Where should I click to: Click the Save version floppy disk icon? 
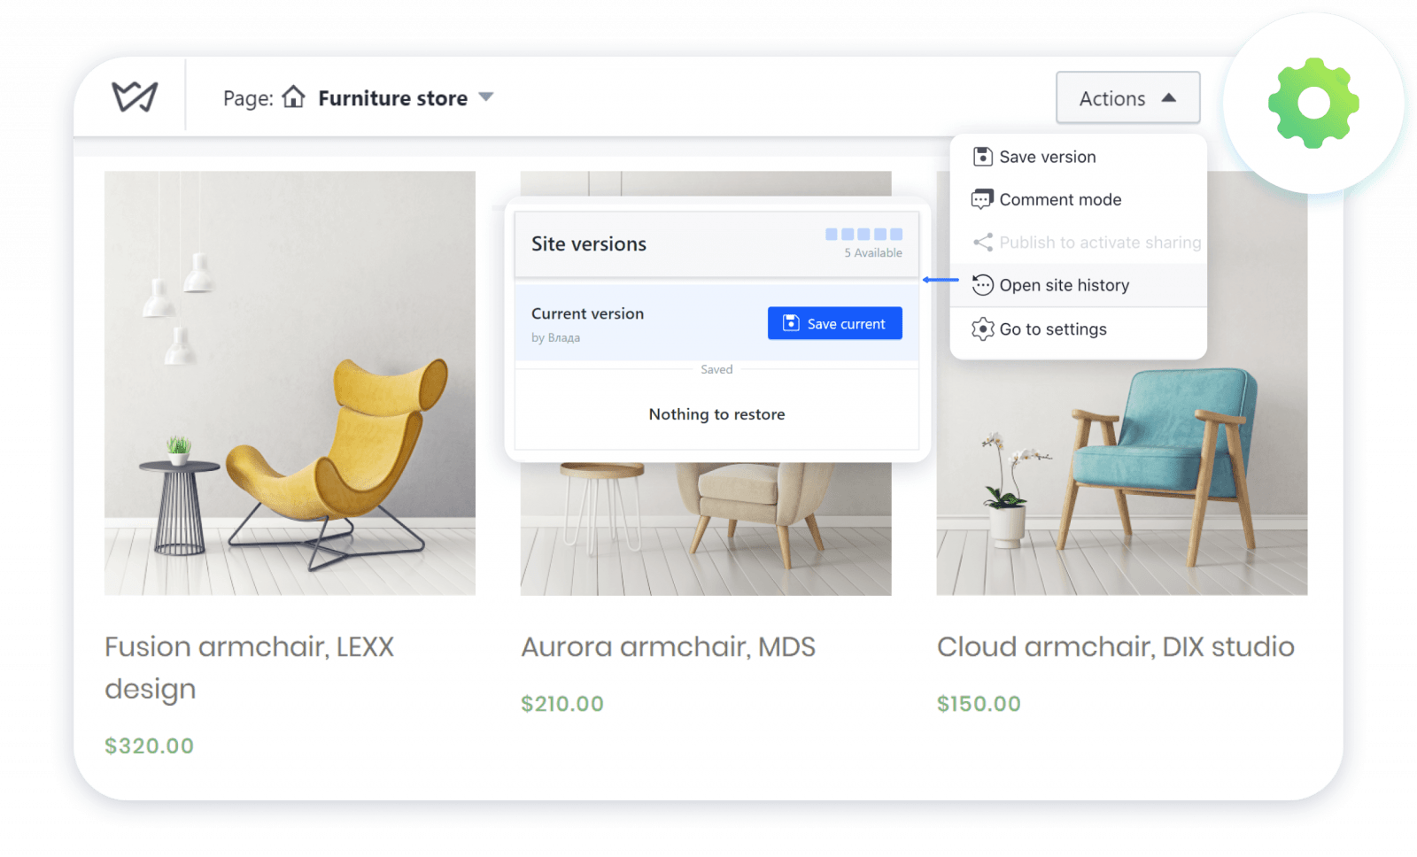[982, 156]
